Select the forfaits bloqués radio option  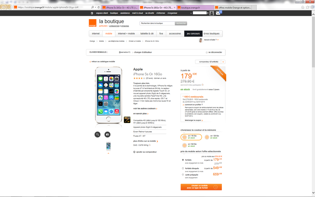pyautogui.click(x=183, y=168)
